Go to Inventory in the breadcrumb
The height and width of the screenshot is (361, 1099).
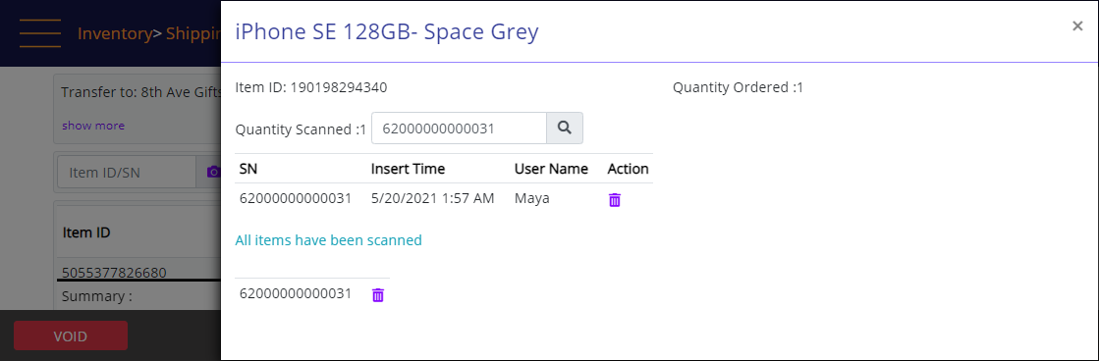114,33
